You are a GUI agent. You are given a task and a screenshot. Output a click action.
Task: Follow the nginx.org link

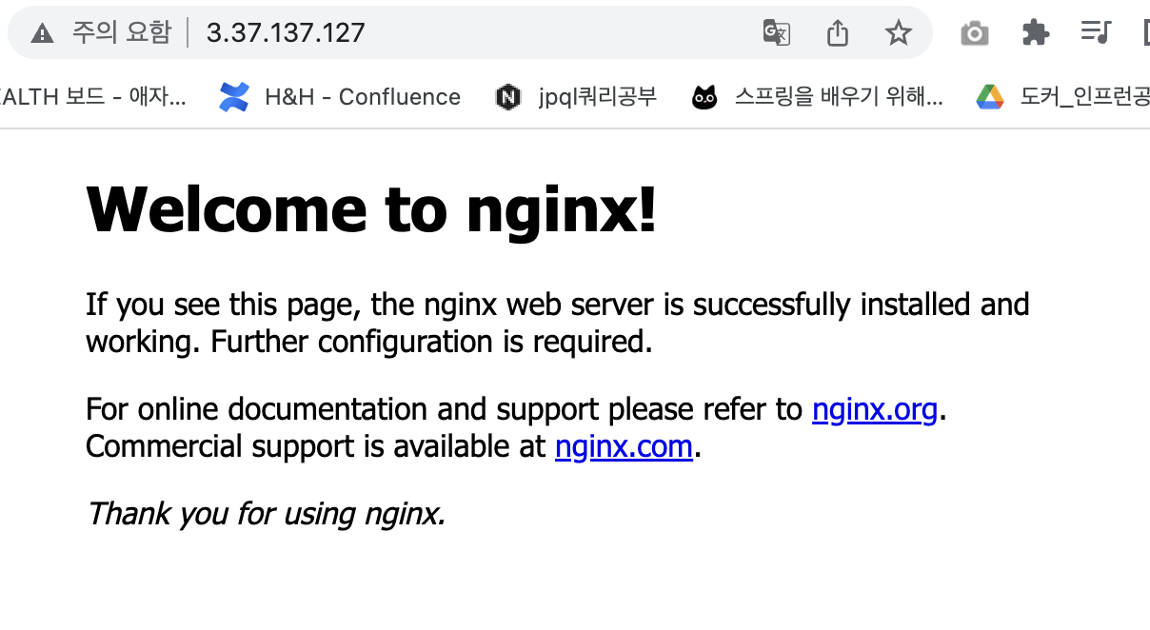875,410
